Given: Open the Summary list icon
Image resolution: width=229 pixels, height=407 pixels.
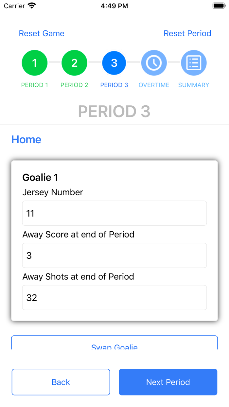Looking at the screenshot, I should (194, 62).
